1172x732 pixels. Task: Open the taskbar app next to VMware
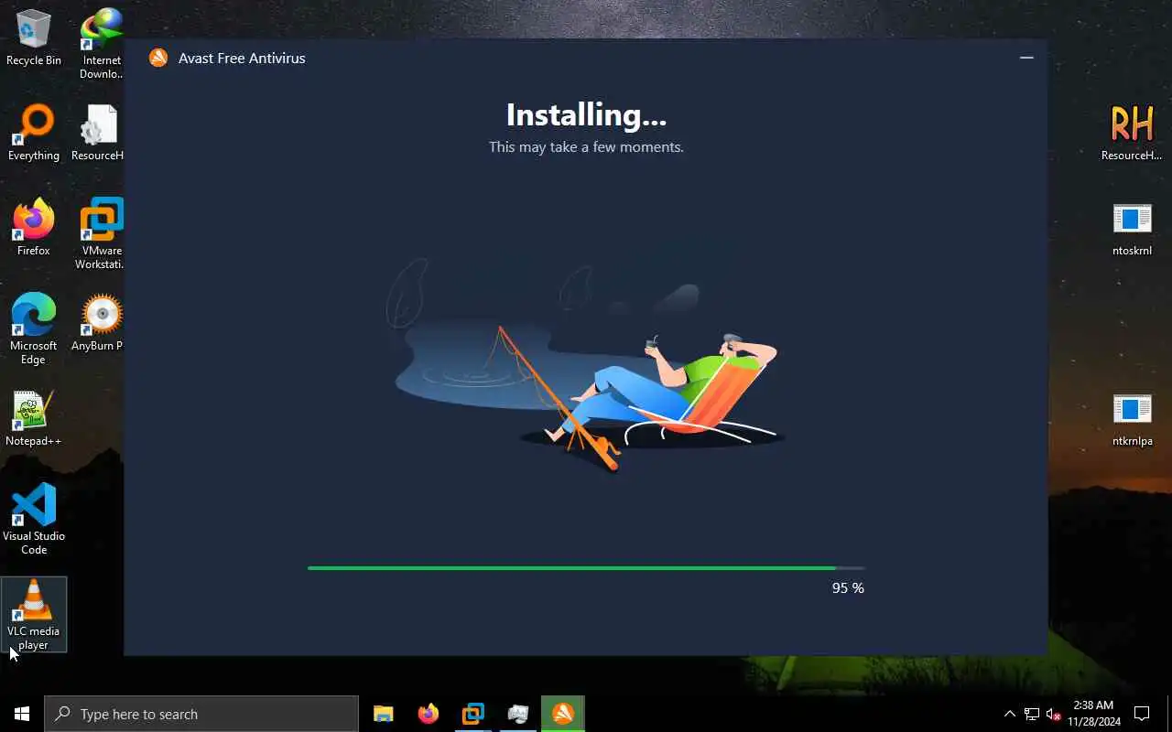(x=518, y=714)
